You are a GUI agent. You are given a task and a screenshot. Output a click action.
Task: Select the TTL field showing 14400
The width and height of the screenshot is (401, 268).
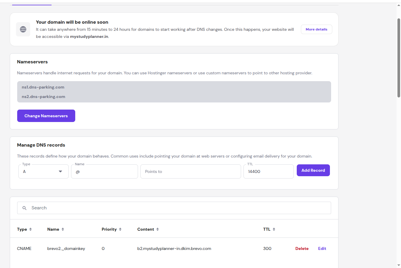pyautogui.click(x=268, y=171)
